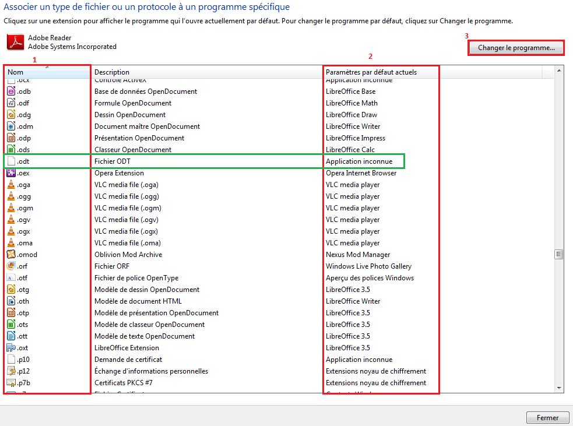Click scrollbar up arrow
Viewport: 573px width, 426px height.
(x=559, y=71)
